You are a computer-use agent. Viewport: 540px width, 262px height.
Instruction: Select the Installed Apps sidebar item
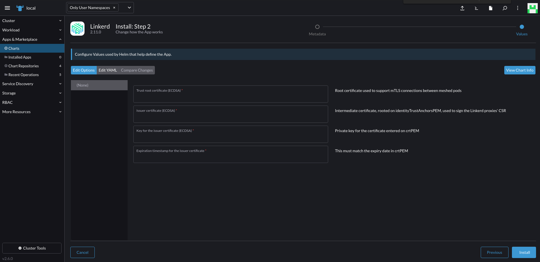pyautogui.click(x=20, y=57)
